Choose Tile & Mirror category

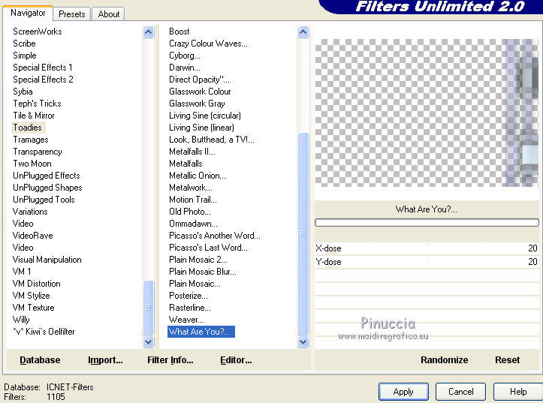click(34, 116)
